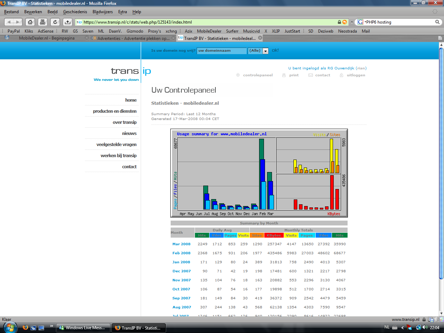Click the back arrow button
Screen dimensions: 444x333
9,22
